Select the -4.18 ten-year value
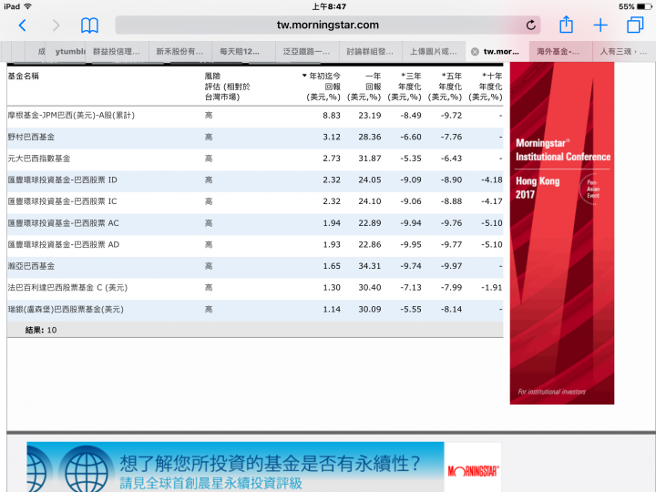656x492 pixels. 492,179
